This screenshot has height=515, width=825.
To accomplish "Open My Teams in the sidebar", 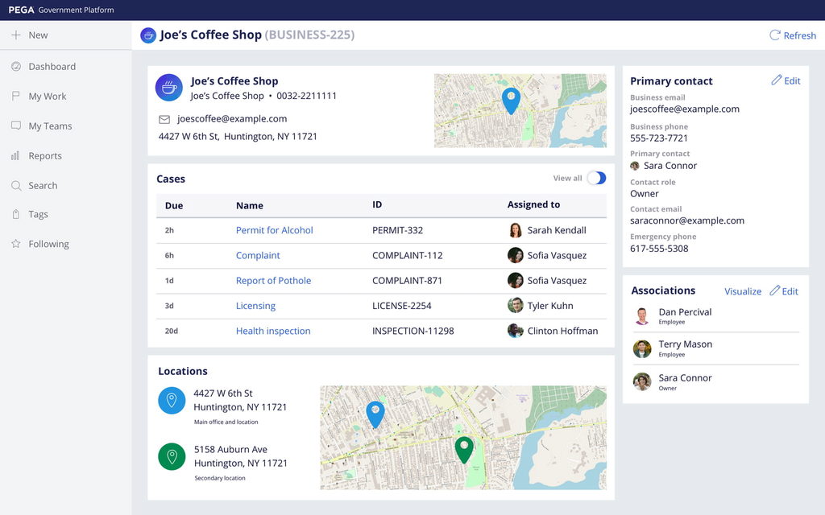I will 50,126.
